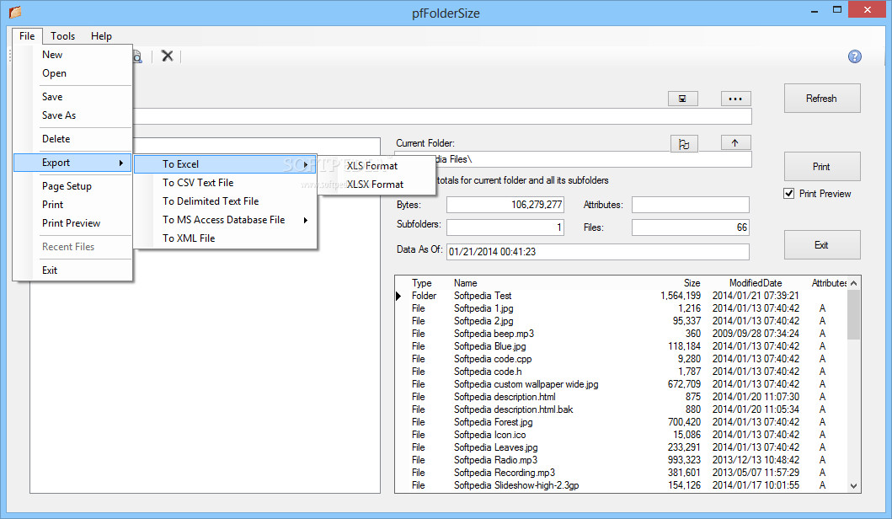Image resolution: width=892 pixels, height=519 pixels.
Task: Select the Softpedia Slideshow-high-2.3gp row
Action: pyautogui.click(x=622, y=485)
